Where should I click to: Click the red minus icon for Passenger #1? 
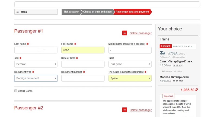click(x=125, y=33)
